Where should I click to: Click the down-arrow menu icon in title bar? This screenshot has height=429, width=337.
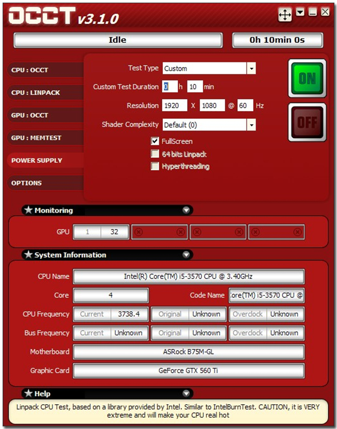300,12
